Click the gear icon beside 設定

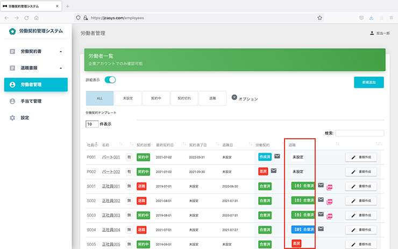click(x=12, y=118)
